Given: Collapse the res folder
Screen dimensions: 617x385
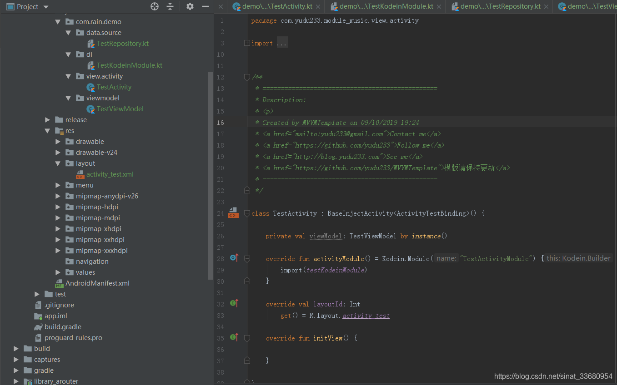Looking at the screenshot, I should tap(48, 131).
